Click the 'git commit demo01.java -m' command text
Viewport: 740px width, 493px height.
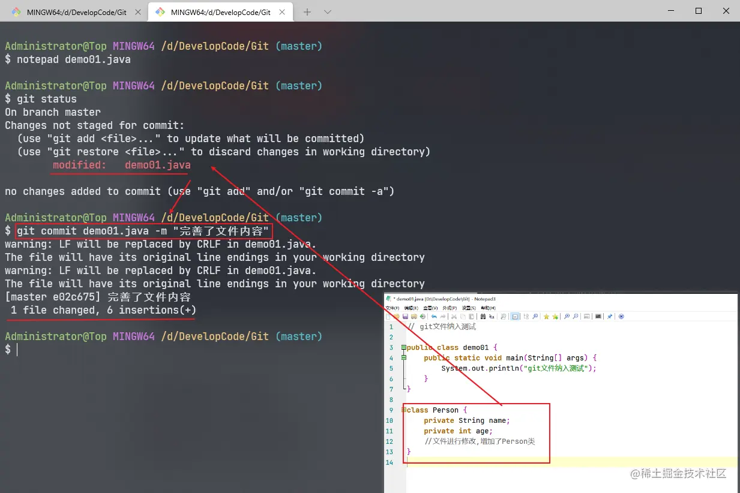[92, 231]
